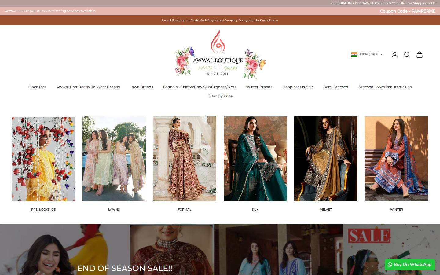Viewport: 440px width, 275px height.
Task: Open the Pre Bookings category image
Action: point(43,159)
